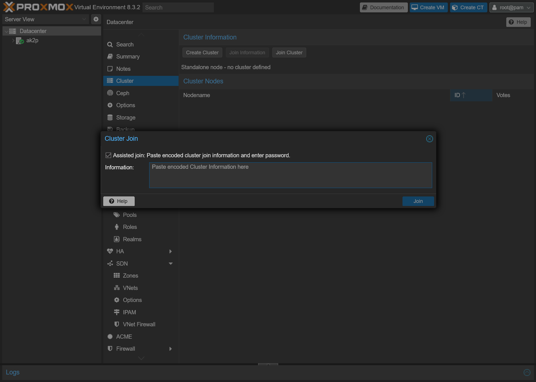The height and width of the screenshot is (382, 536).
Task: Click the ak2p node icon
Action: pyautogui.click(x=20, y=41)
